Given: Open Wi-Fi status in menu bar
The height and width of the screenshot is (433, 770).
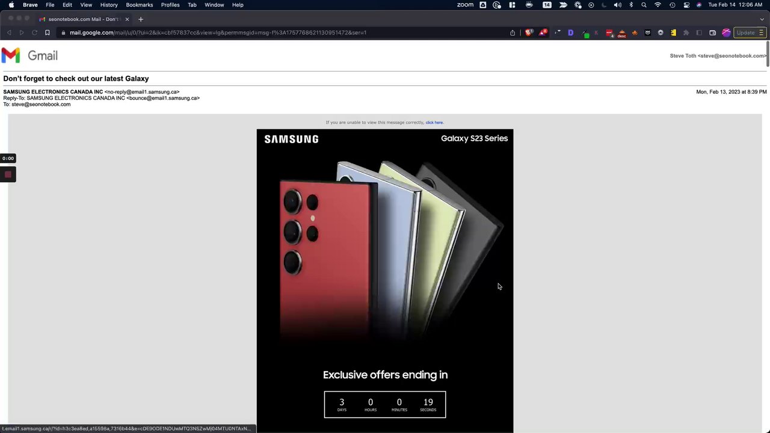Looking at the screenshot, I should (658, 5).
